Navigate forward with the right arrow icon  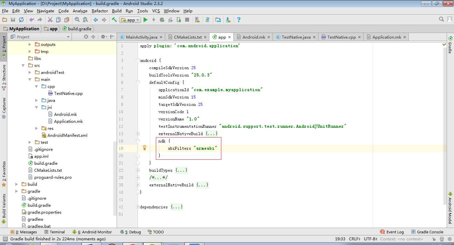pyautogui.click(x=104, y=20)
